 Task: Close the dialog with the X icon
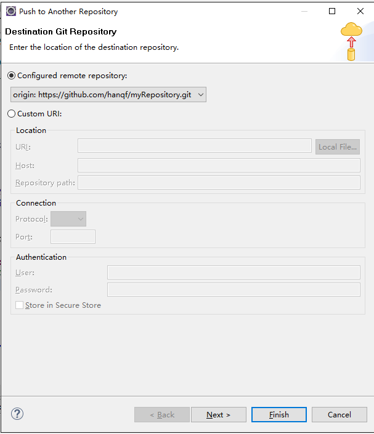[x=360, y=11]
